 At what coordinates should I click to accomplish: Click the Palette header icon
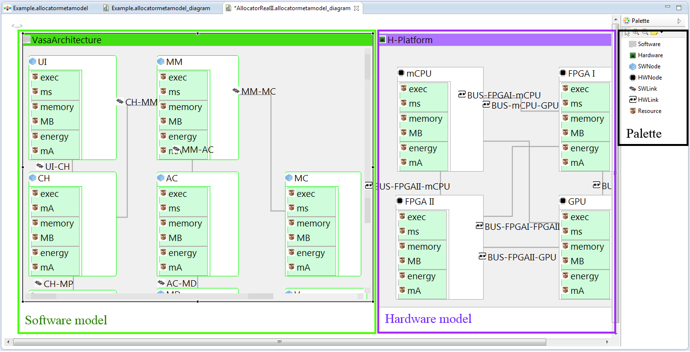(x=626, y=21)
